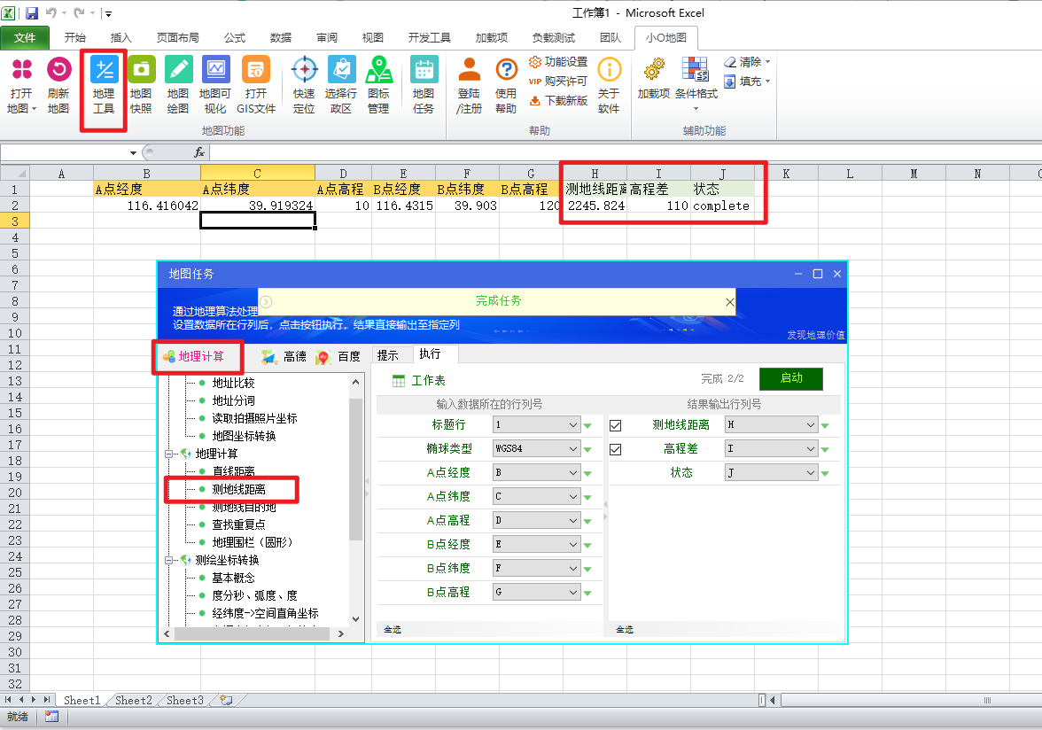Switch to Sheet2 tab
The width and height of the screenshot is (1042, 730).
click(134, 700)
